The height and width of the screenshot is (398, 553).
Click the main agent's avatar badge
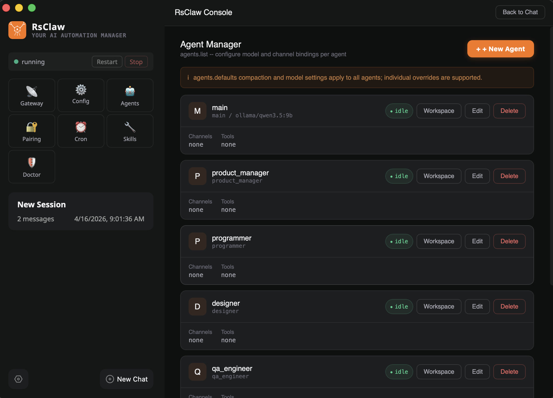[x=197, y=111]
